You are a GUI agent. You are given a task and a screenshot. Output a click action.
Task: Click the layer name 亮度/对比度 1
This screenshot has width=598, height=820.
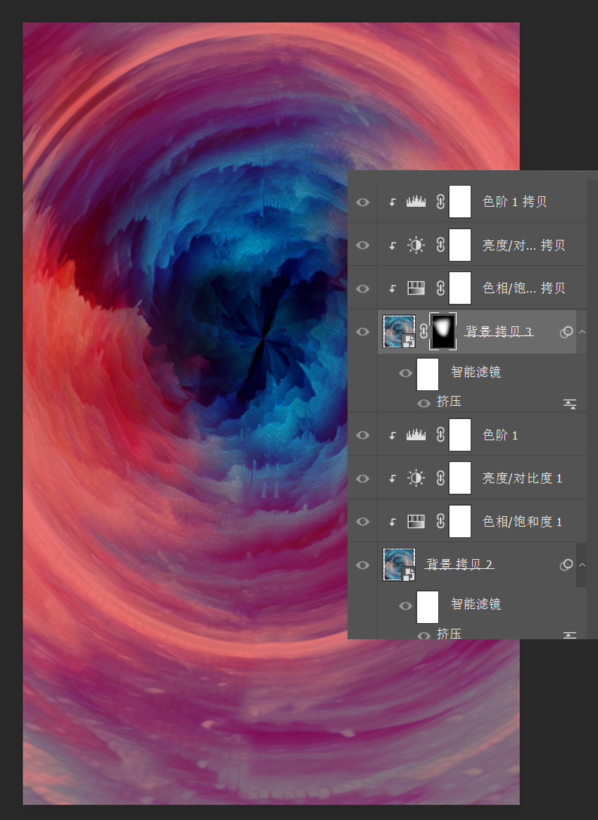pyautogui.click(x=522, y=478)
